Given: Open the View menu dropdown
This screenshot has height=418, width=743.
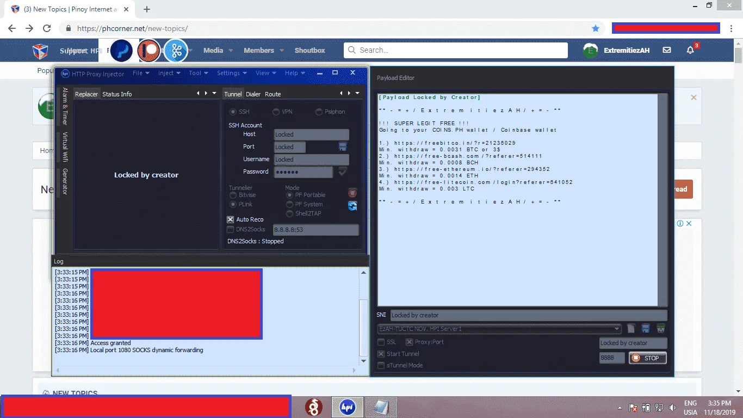Looking at the screenshot, I should pyautogui.click(x=265, y=73).
